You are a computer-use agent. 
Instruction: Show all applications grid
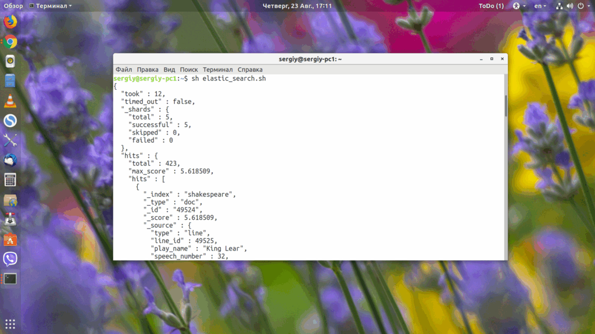(10, 324)
